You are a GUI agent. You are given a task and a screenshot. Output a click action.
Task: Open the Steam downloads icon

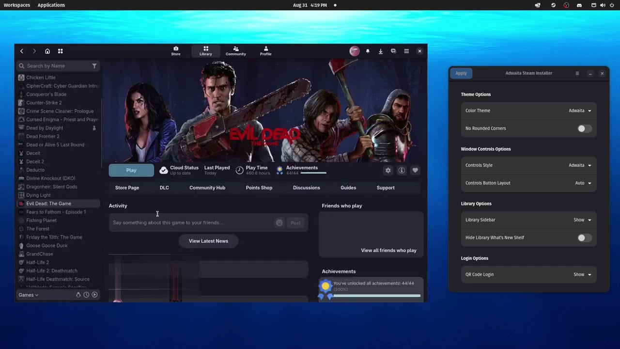pyautogui.click(x=381, y=51)
